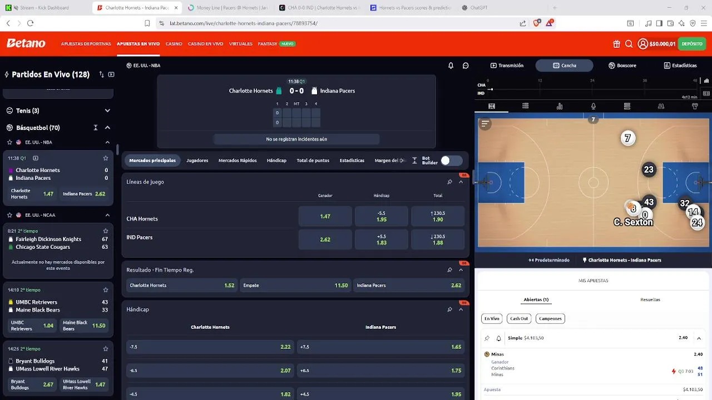Expand the Tenis (3) section
712x400 pixels.
coord(107,111)
